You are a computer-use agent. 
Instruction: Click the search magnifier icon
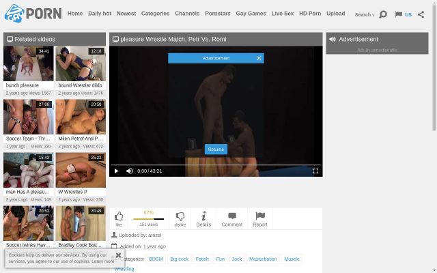(382, 14)
